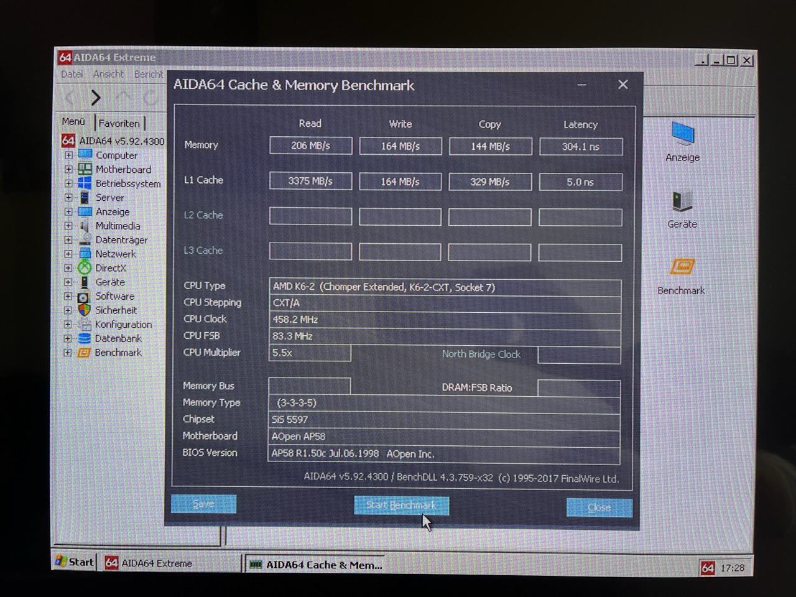Click the Datenbank database icon
This screenshot has width=796, height=597.
(x=85, y=338)
